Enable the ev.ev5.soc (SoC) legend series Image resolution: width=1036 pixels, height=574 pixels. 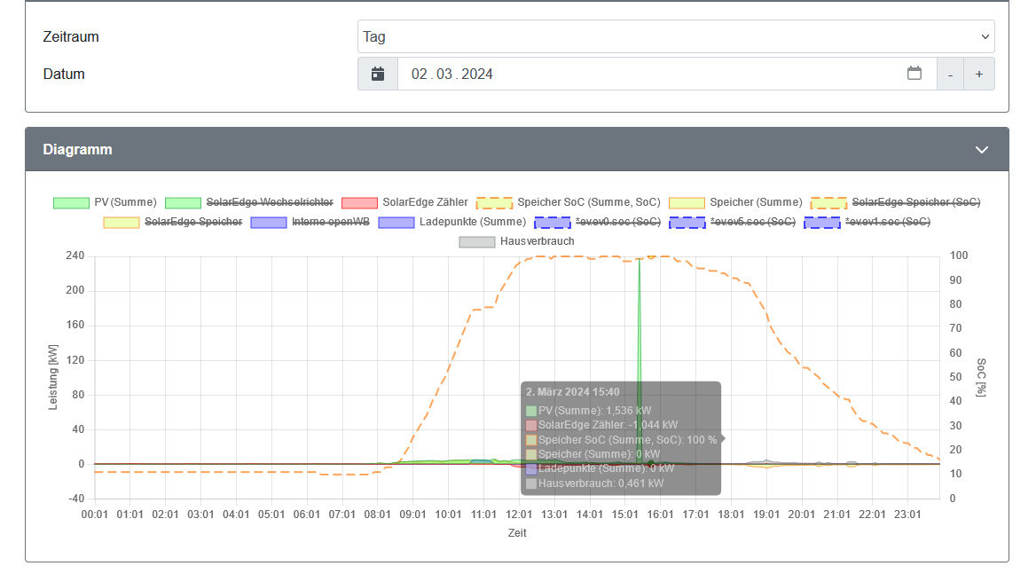pos(752,222)
